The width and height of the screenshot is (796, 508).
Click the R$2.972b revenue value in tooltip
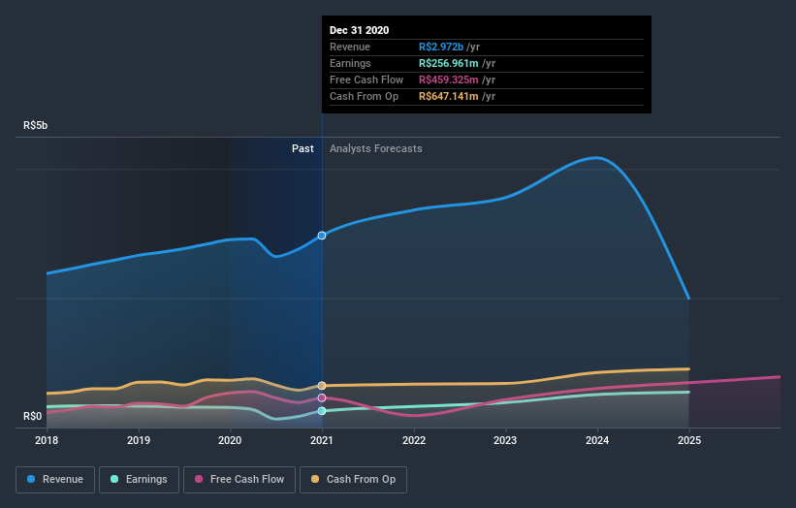tap(440, 47)
